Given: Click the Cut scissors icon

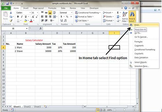Looking at the screenshot, I should [x=11, y=13].
